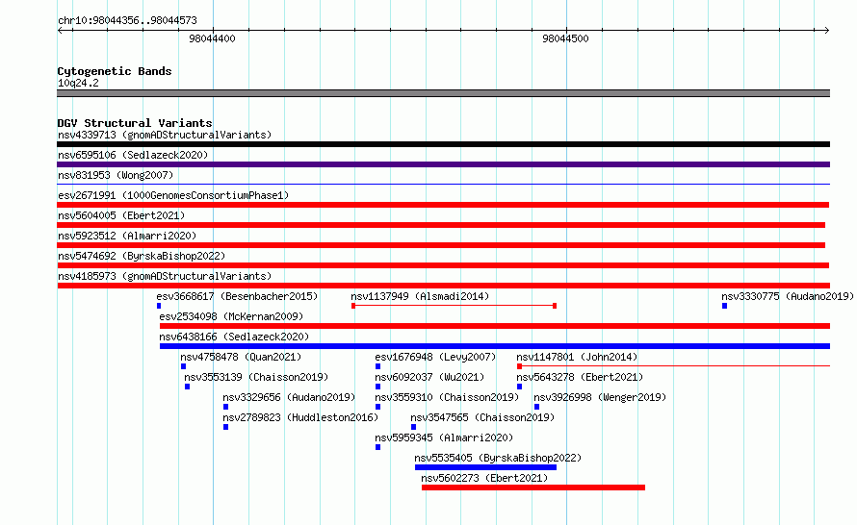Open nsv5604005 (Ebert2021) label
The height and width of the screenshot is (525, 857).
pyautogui.click(x=121, y=215)
